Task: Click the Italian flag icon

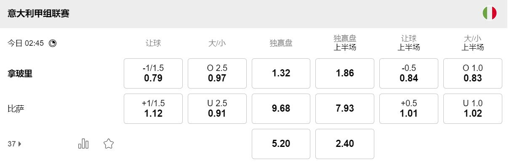Action: (x=490, y=13)
